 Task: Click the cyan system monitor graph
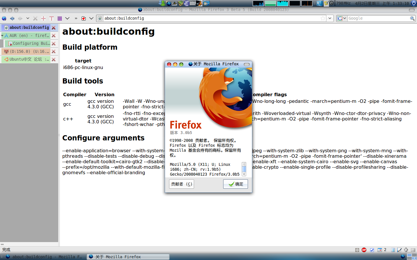click(283, 3)
